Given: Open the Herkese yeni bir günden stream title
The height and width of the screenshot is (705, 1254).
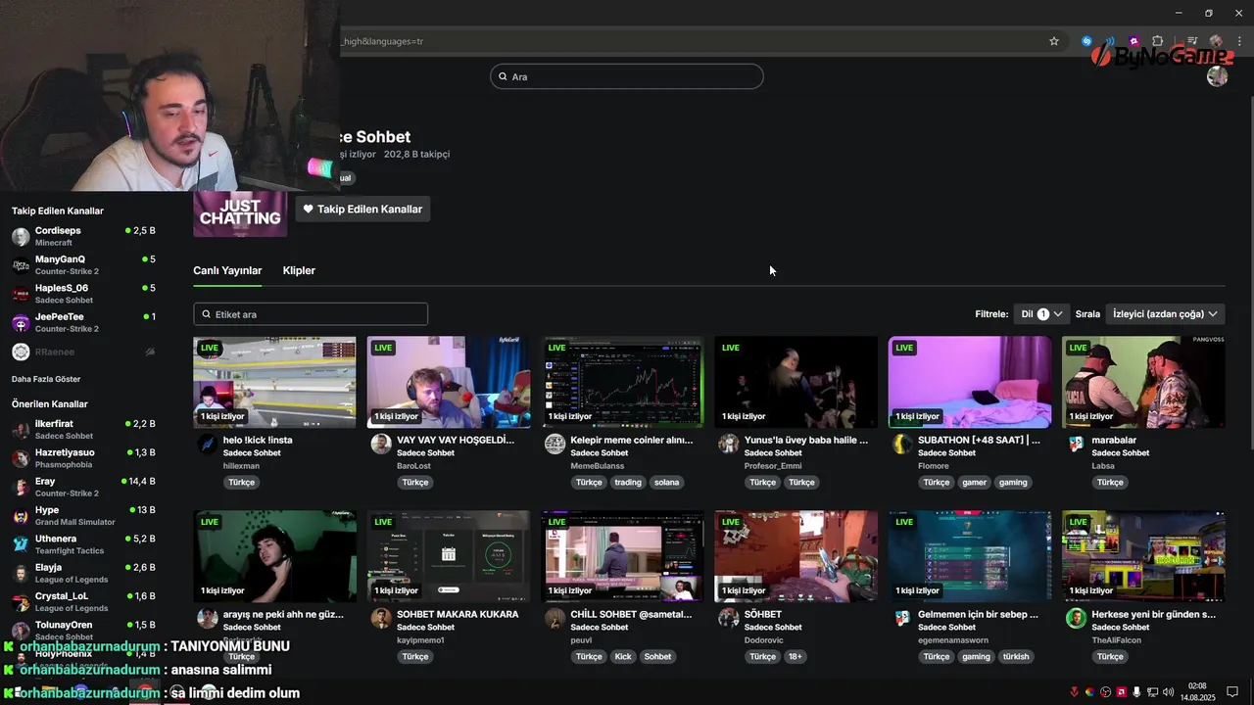Looking at the screenshot, I should (x=1153, y=615).
